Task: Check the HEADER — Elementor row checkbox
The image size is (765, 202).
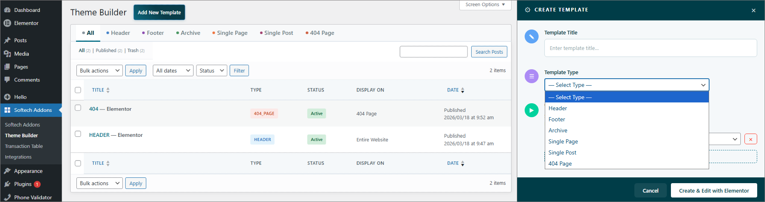Action: tap(78, 134)
